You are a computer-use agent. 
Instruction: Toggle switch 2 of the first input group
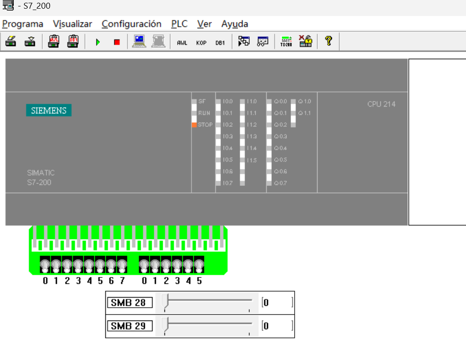pyautogui.click(x=67, y=265)
